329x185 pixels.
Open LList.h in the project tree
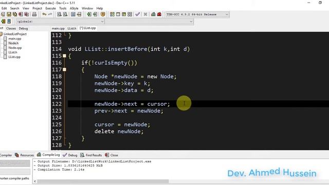pos(13,52)
